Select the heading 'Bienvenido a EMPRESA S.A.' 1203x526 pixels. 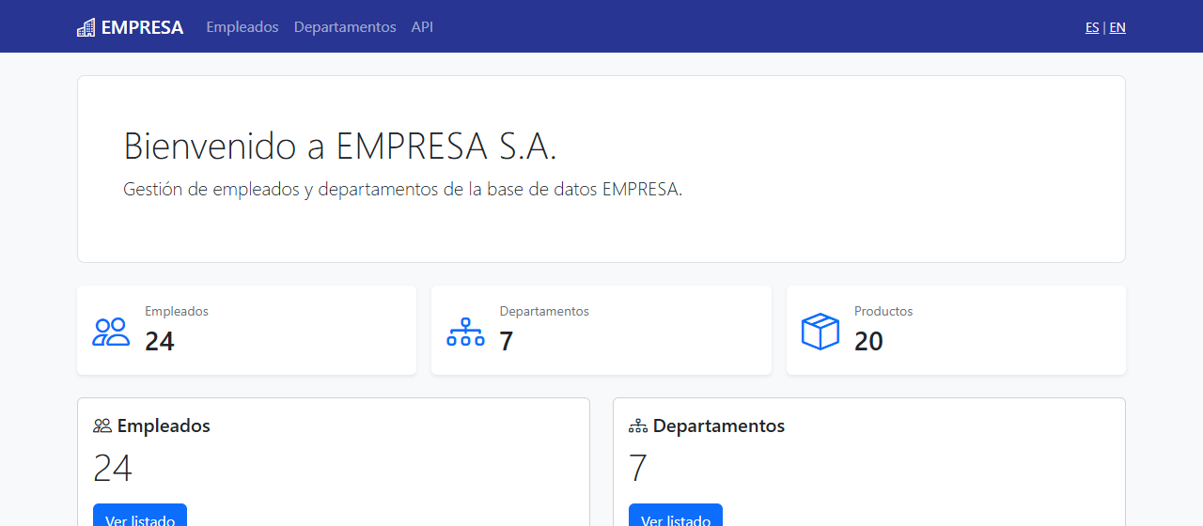click(x=340, y=147)
